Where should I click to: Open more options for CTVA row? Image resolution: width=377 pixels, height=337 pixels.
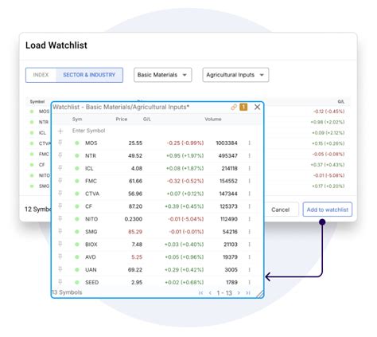coord(250,194)
